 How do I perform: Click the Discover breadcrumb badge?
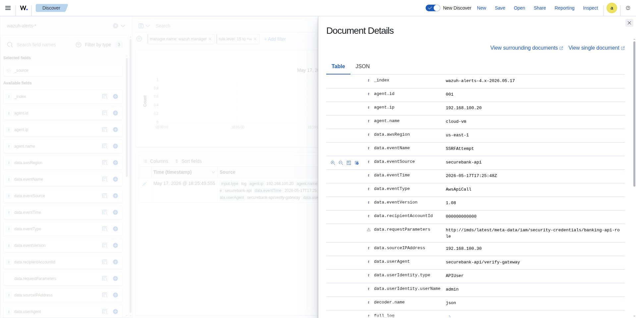click(51, 8)
